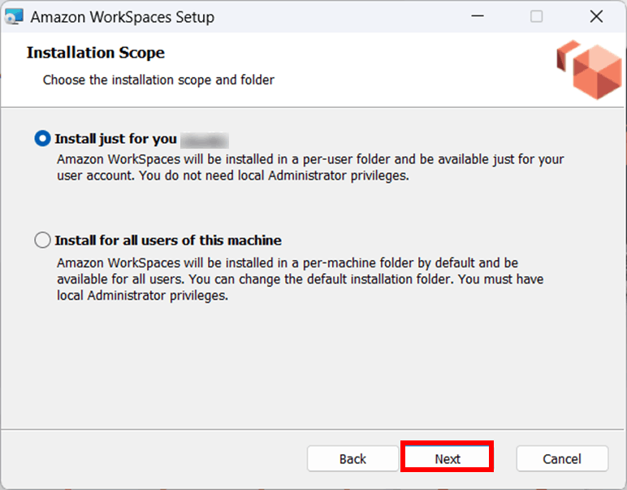Minimize the setup window
Viewport: 627px width, 490px height.
pos(478,16)
